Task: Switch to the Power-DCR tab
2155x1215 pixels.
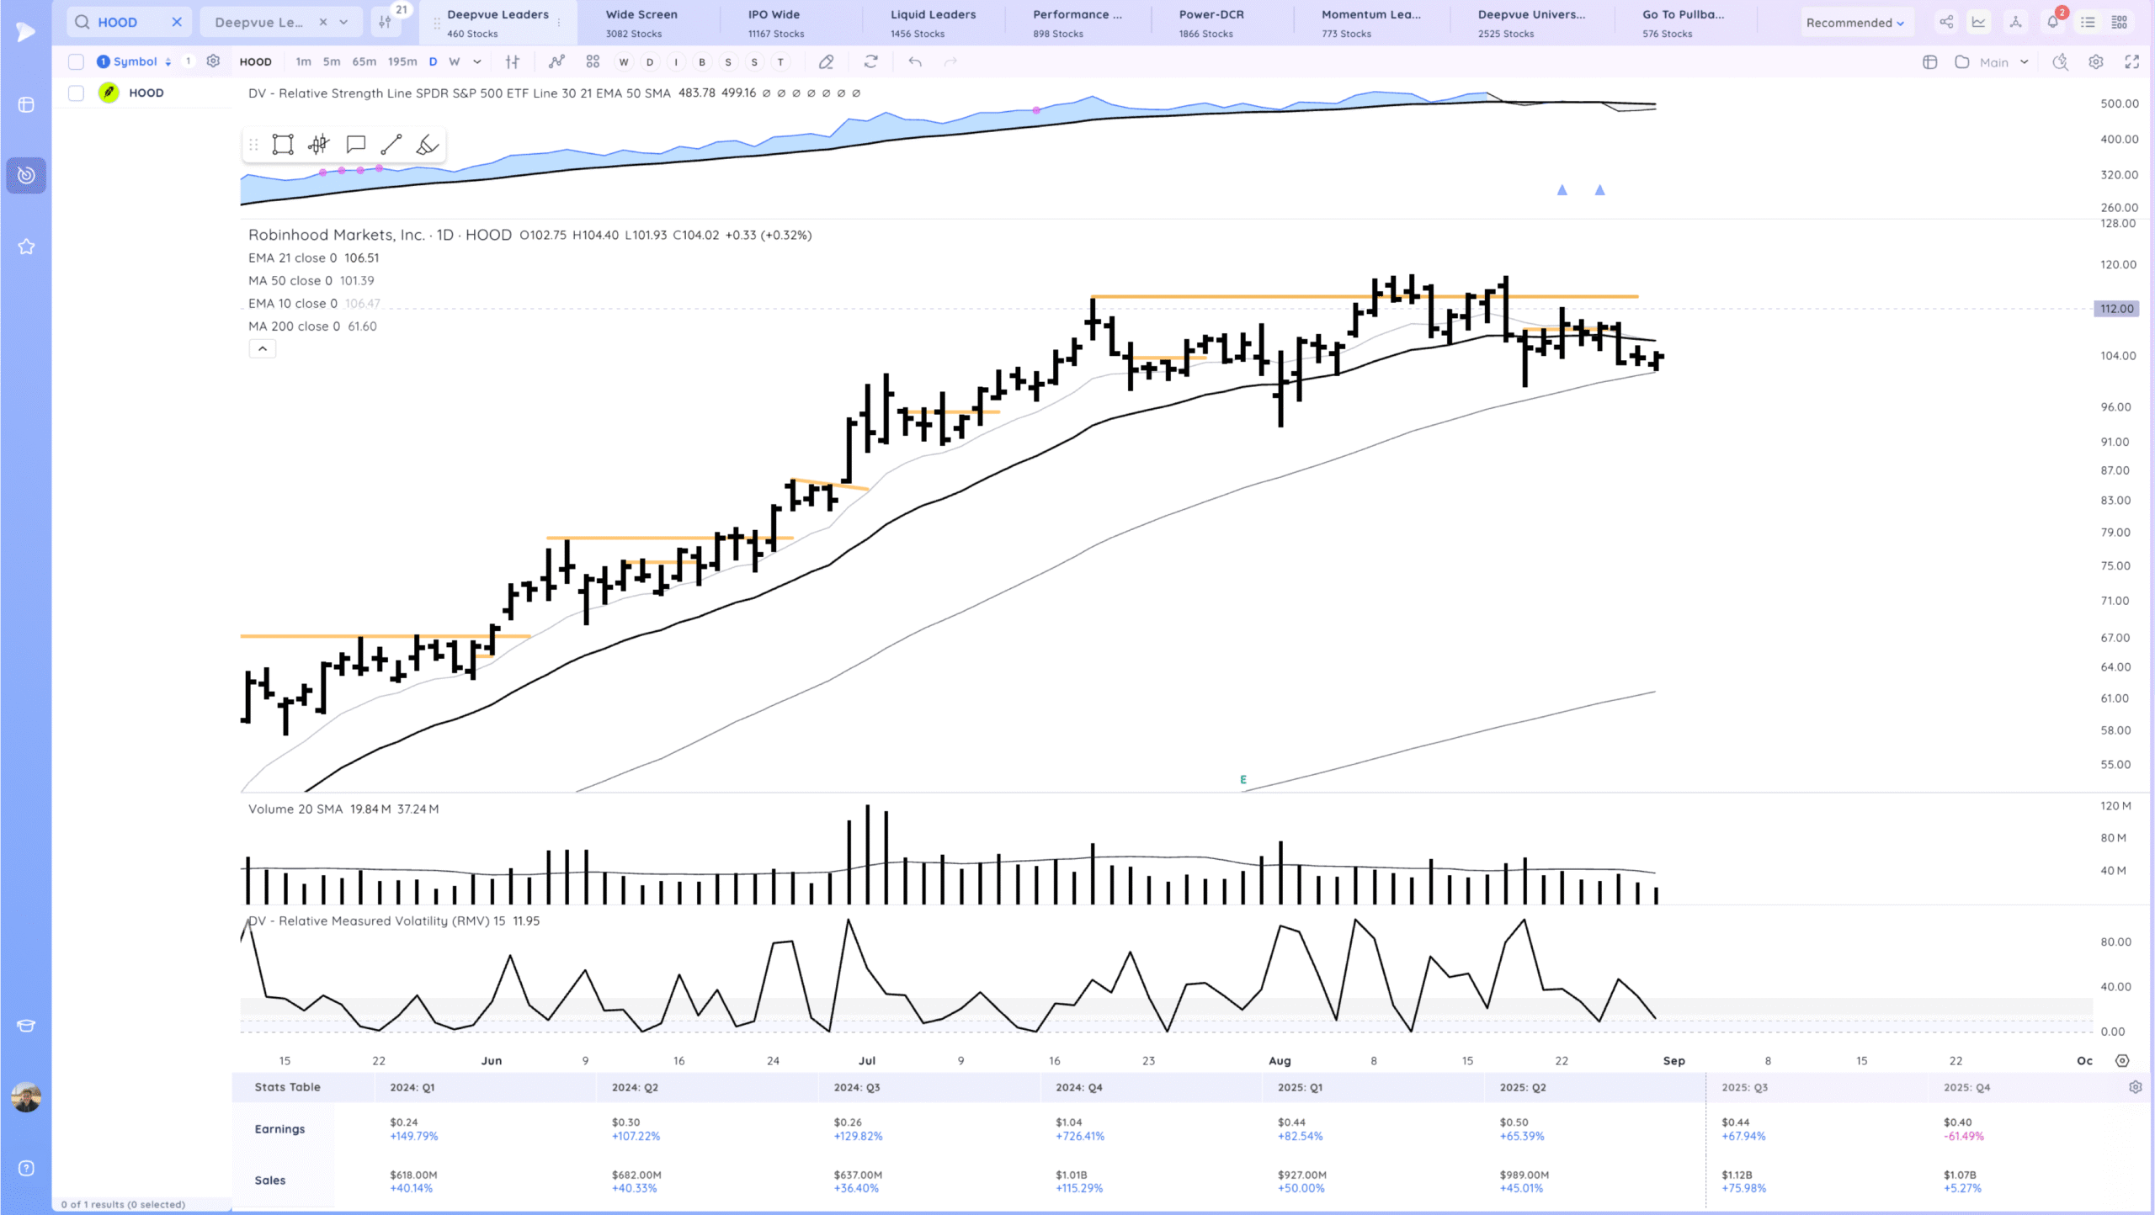Action: point(1211,23)
